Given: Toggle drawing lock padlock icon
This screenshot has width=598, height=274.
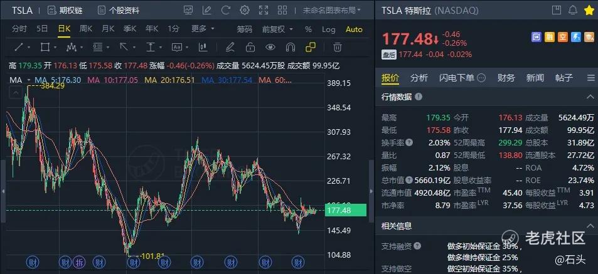Looking at the screenshot, I should (x=250, y=47).
